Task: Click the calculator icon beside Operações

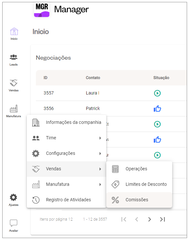Action: click(115, 169)
